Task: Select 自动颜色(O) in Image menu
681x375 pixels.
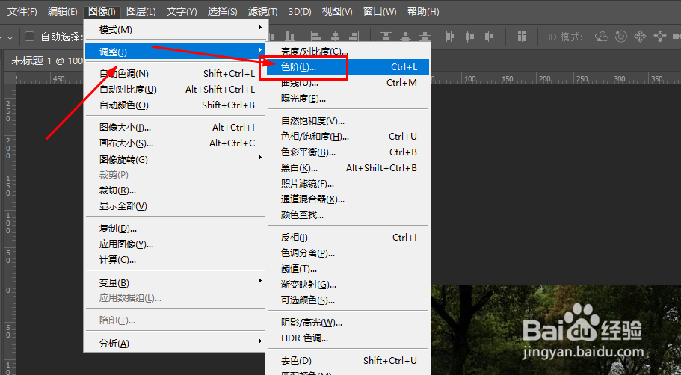Action: click(x=174, y=105)
